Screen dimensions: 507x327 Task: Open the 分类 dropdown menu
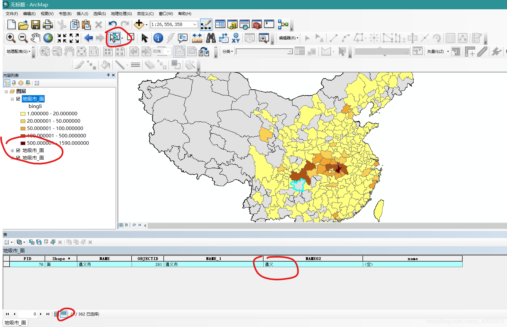(x=227, y=52)
